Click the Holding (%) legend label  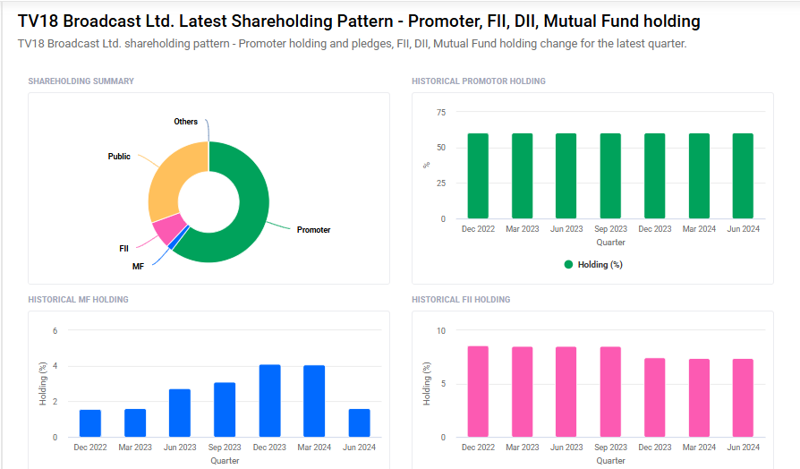pyautogui.click(x=600, y=264)
